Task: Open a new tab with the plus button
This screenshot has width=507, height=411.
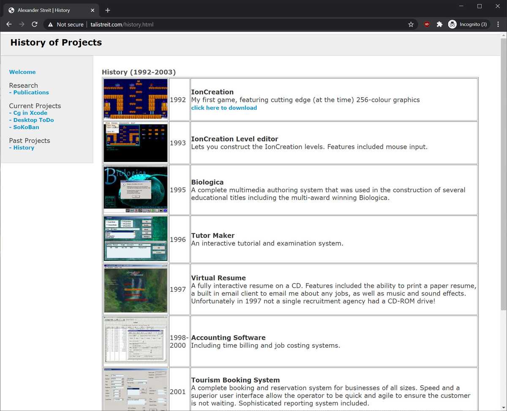Action: point(108,10)
